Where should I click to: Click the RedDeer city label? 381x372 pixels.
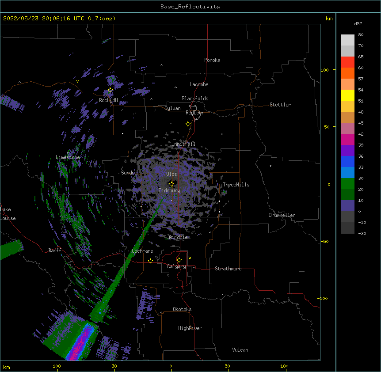(194, 113)
